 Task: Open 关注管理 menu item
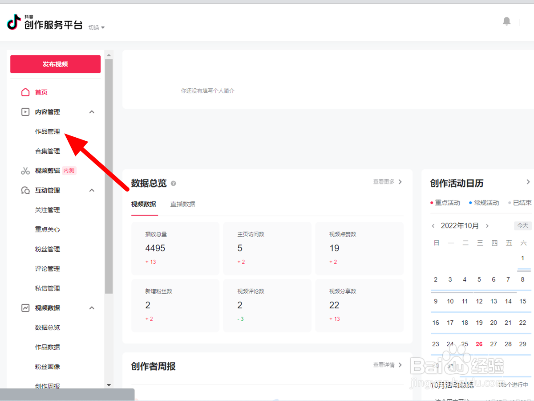[x=48, y=210]
